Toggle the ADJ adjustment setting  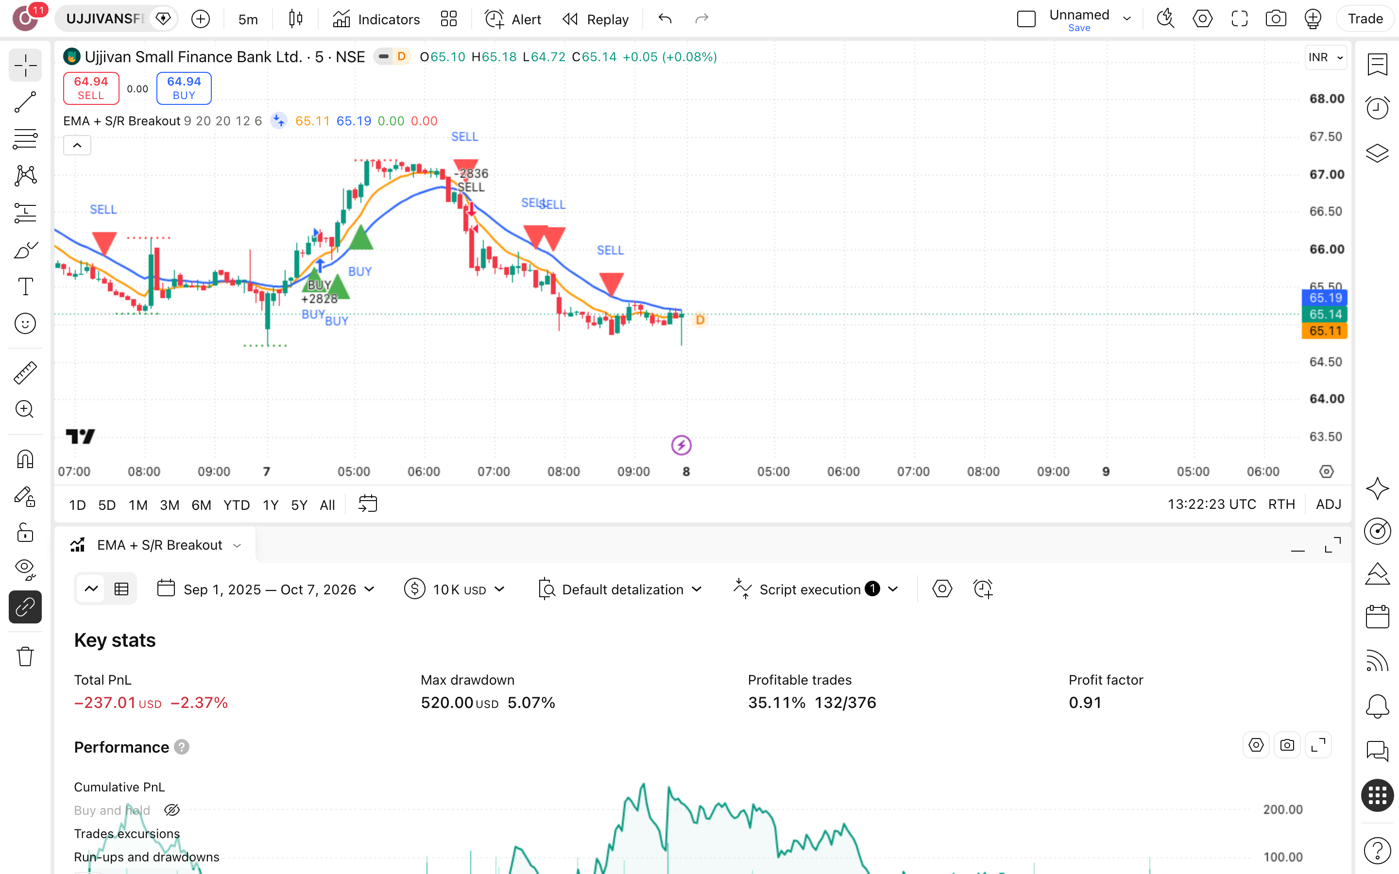point(1328,504)
